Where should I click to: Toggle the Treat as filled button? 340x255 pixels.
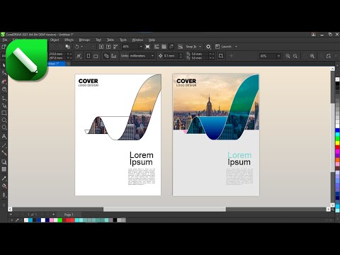[221, 56]
